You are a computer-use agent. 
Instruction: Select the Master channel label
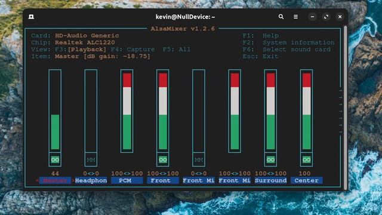(55, 180)
